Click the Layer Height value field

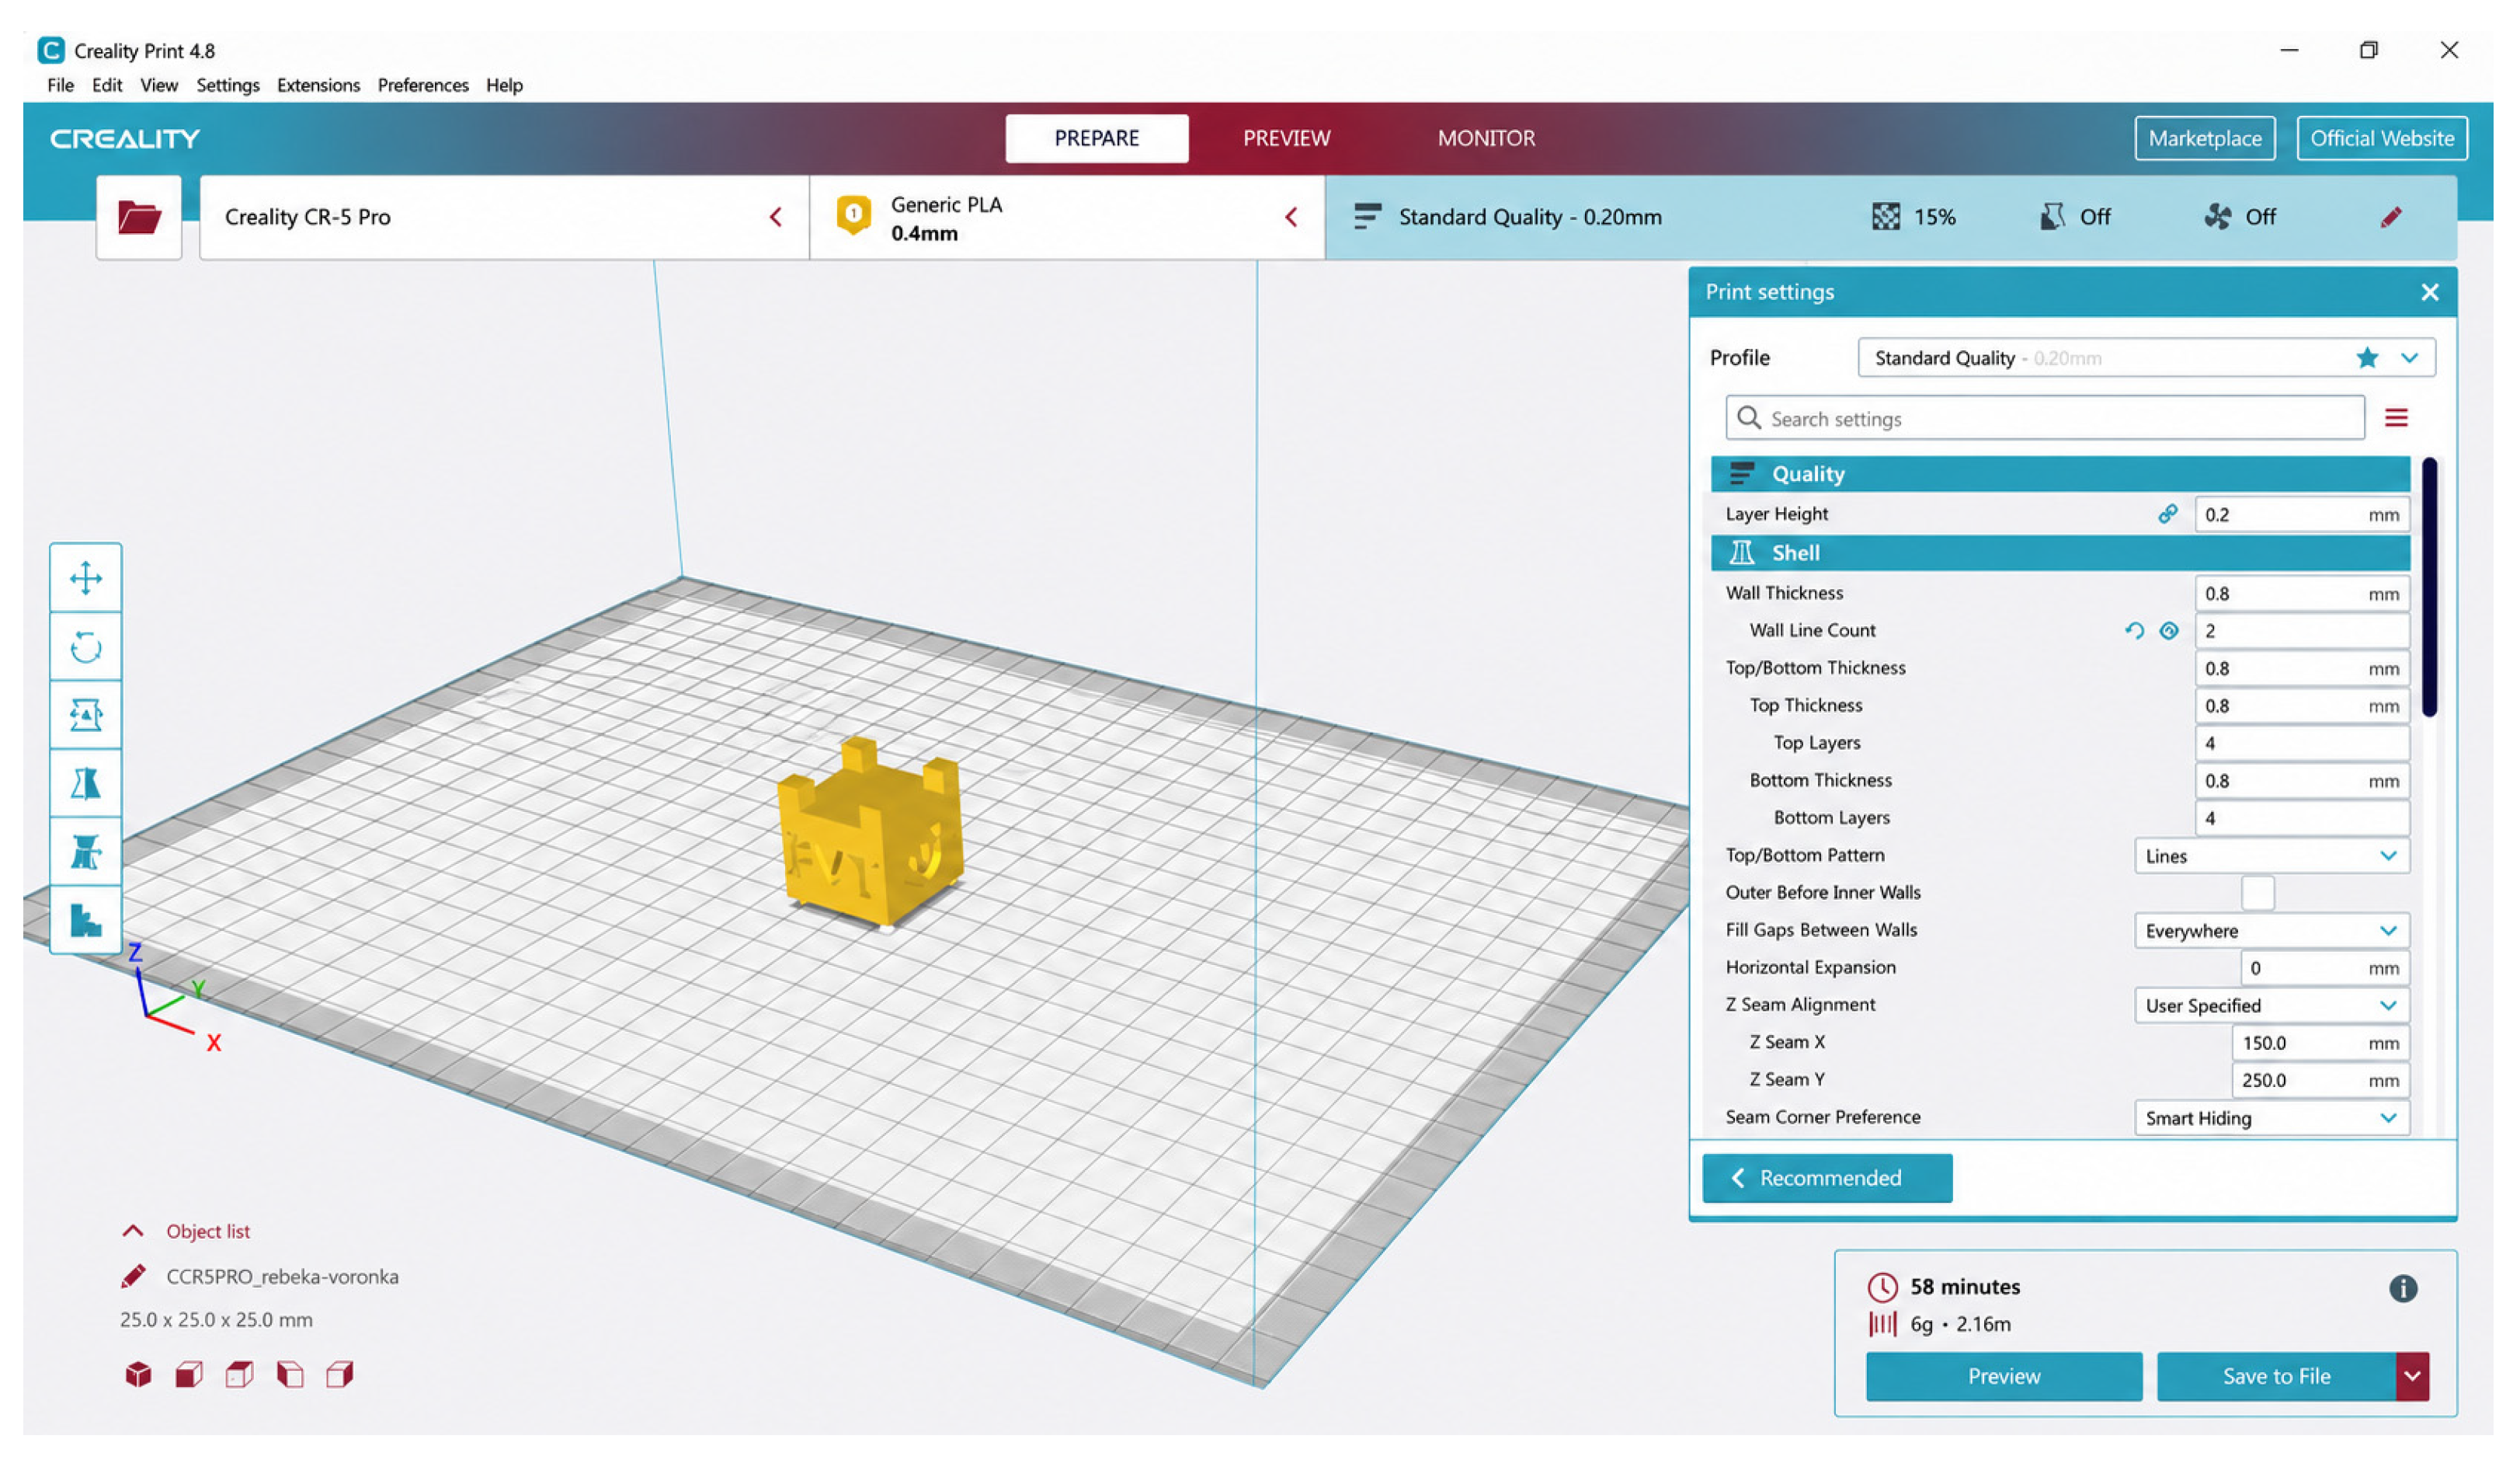[x=2302, y=514]
